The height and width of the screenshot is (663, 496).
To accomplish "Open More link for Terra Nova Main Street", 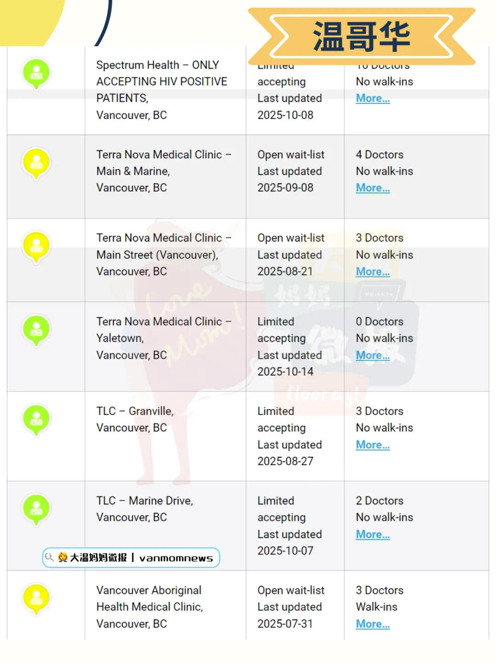I will [372, 272].
